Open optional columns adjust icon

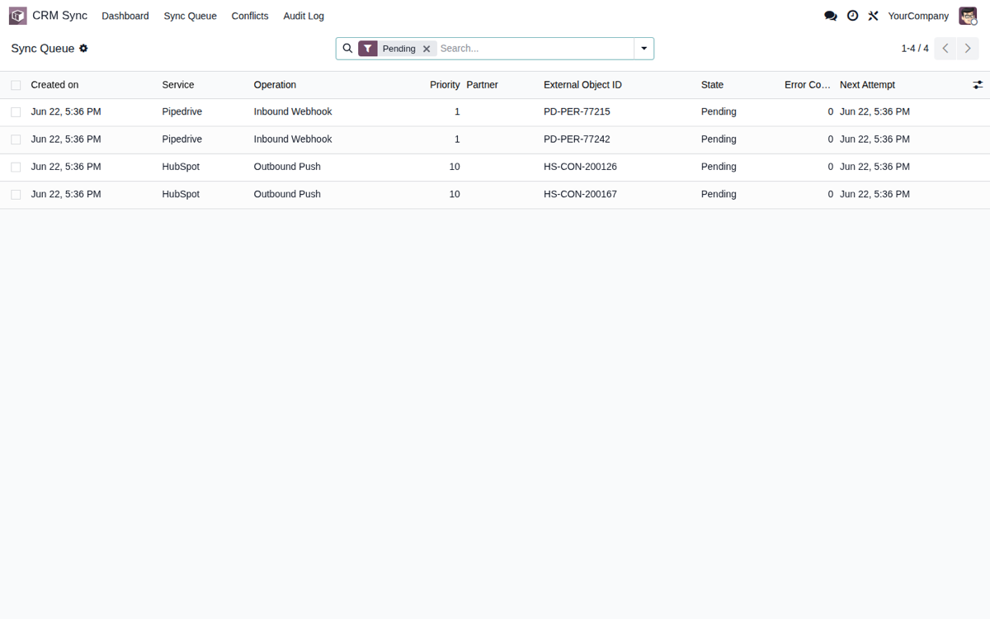tap(978, 85)
